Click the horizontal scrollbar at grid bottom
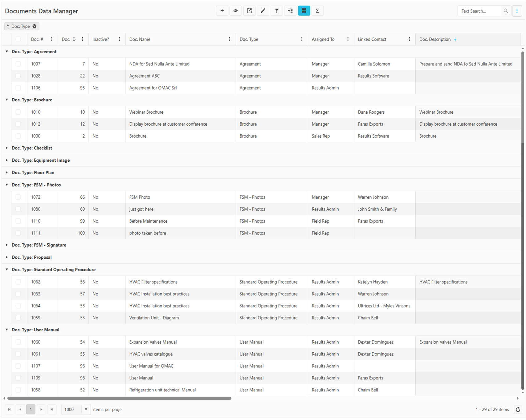Image resolution: width=526 pixels, height=420 pixels. click(119, 398)
